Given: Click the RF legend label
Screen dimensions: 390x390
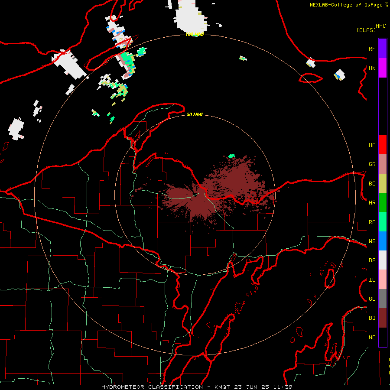Looking at the screenshot, I should [372, 49].
